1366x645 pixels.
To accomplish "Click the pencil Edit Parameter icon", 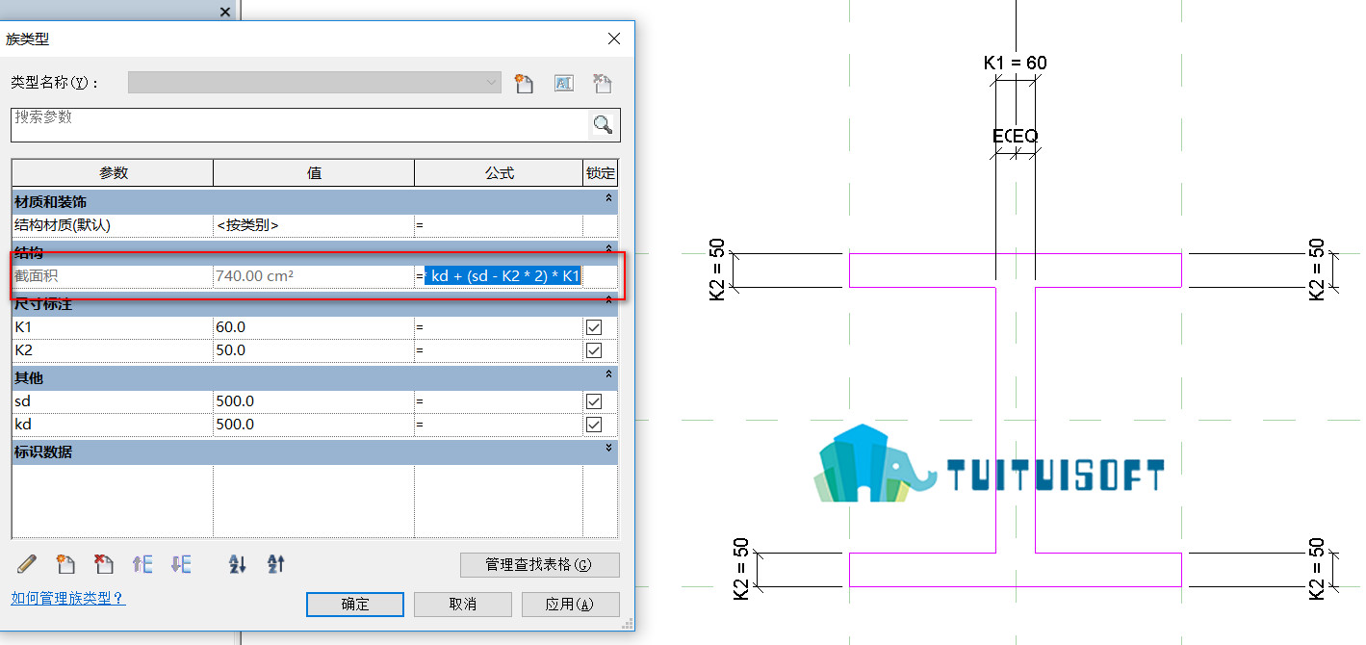I will click(27, 564).
